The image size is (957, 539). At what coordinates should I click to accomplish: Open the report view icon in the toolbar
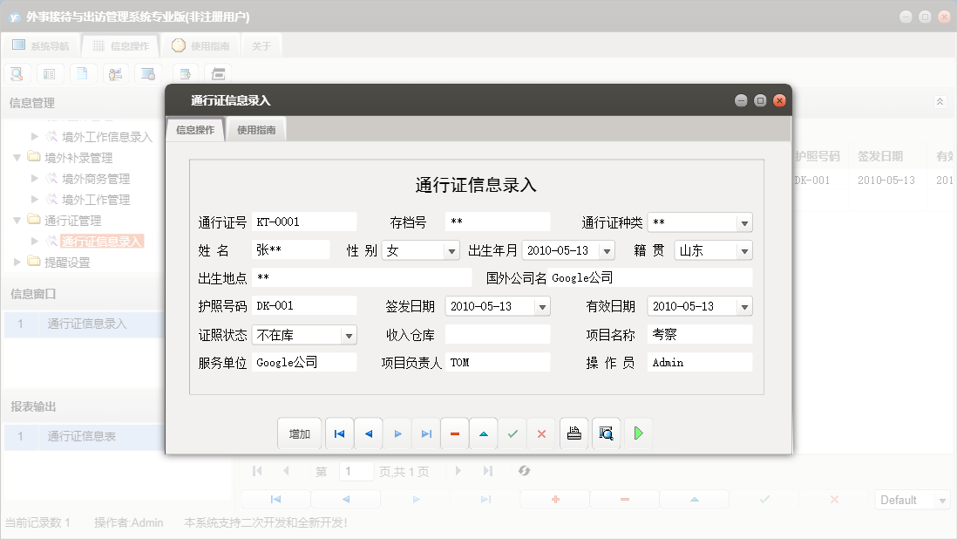(50, 73)
